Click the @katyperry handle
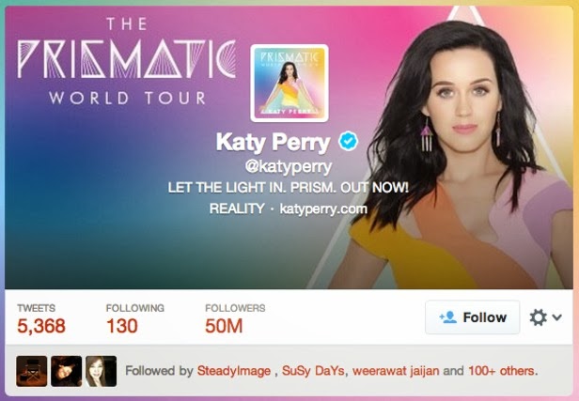This screenshot has height=401, width=579. (289, 167)
